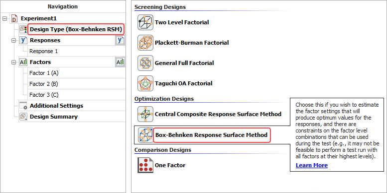
Task: Click the add factor icon beside Factors
Action: (120, 62)
